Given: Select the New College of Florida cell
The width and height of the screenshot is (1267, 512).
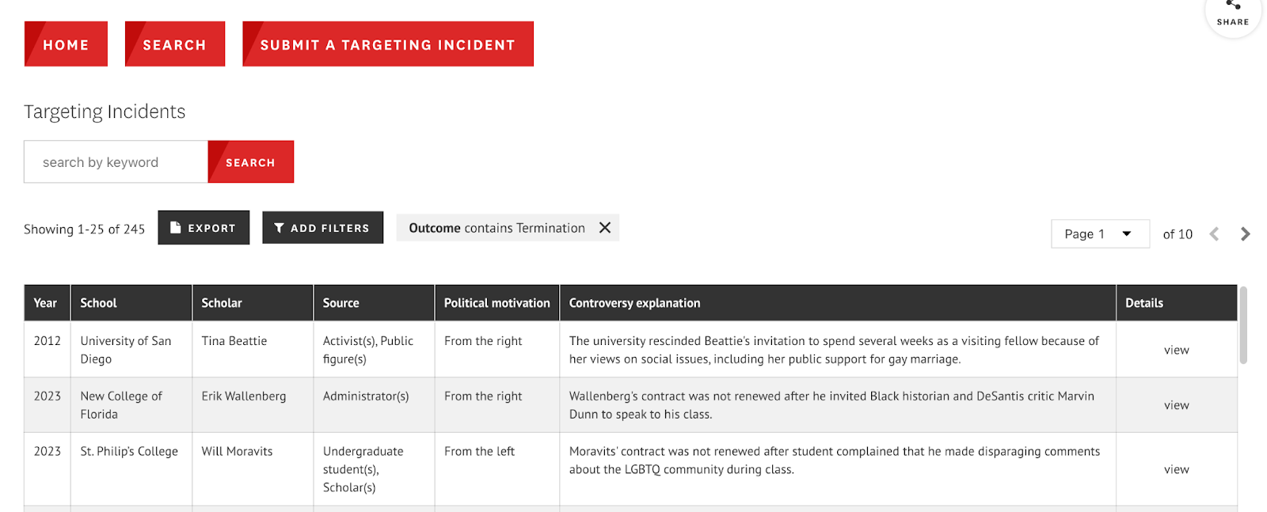Looking at the screenshot, I should point(131,405).
